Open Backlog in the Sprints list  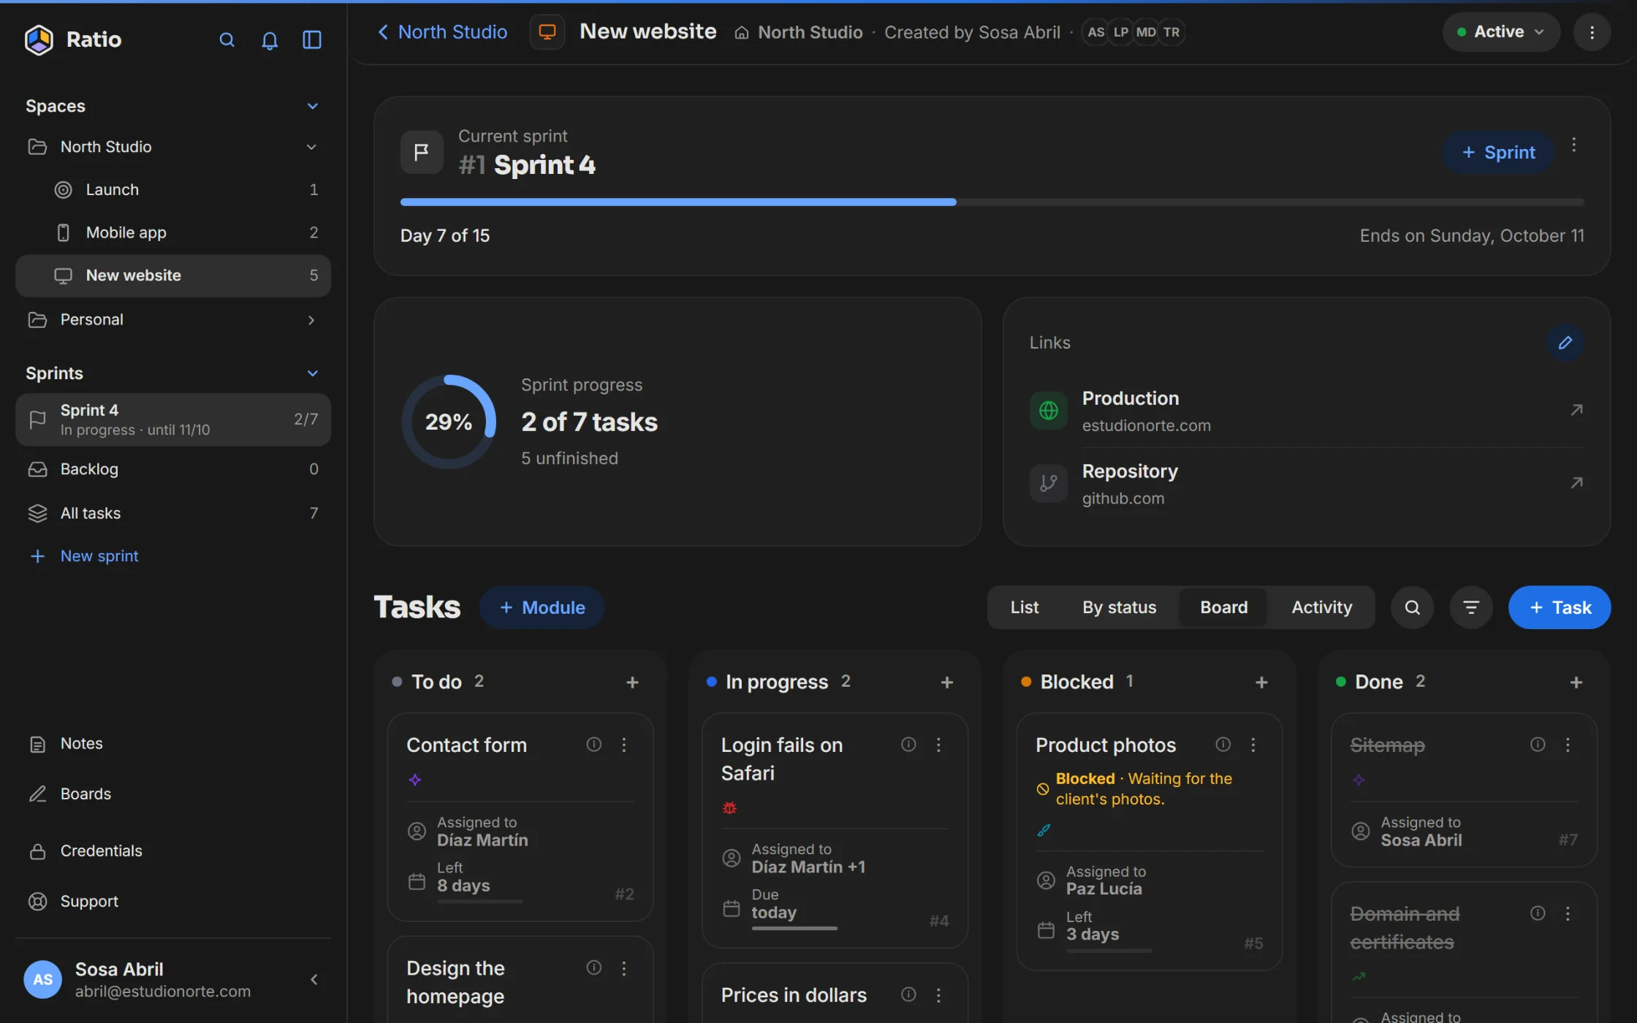coord(173,469)
